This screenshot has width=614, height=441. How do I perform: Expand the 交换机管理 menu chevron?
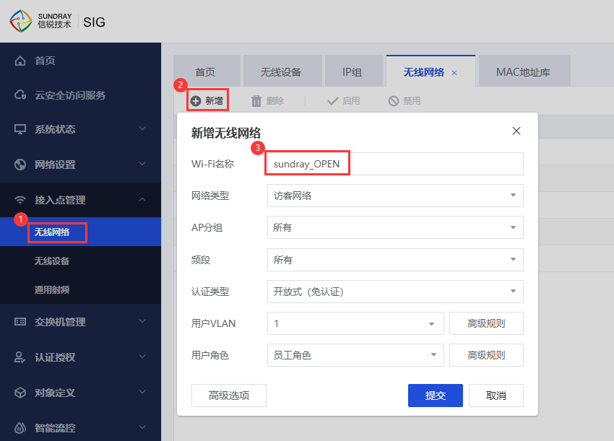(142, 321)
